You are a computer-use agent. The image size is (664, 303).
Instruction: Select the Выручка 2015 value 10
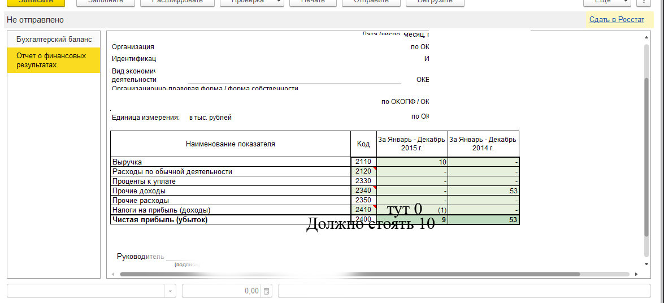(412, 162)
